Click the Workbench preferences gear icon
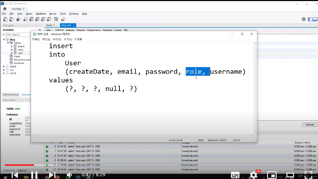The height and width of the screenshot is (179, 318). [304, 19]
